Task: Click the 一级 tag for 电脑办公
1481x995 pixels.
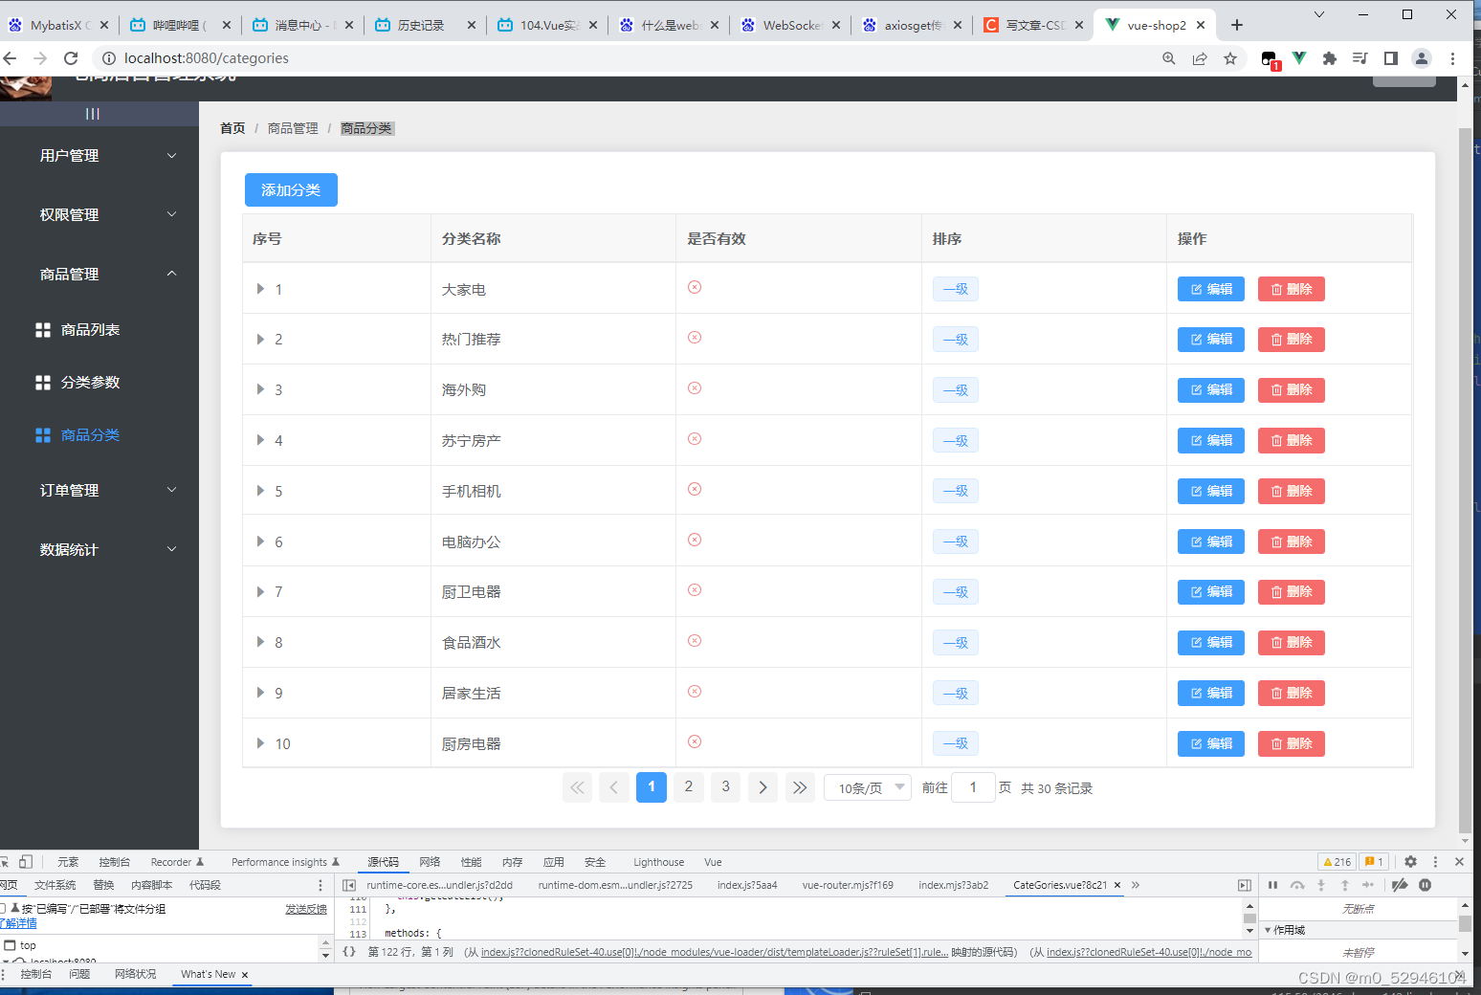Action: 956,542
